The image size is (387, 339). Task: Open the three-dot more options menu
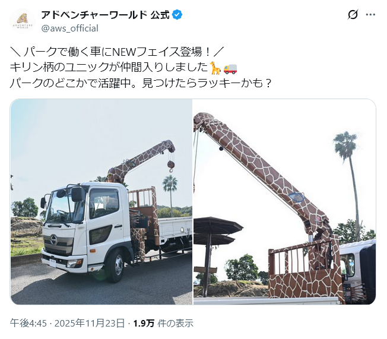(x=370, y=15)
